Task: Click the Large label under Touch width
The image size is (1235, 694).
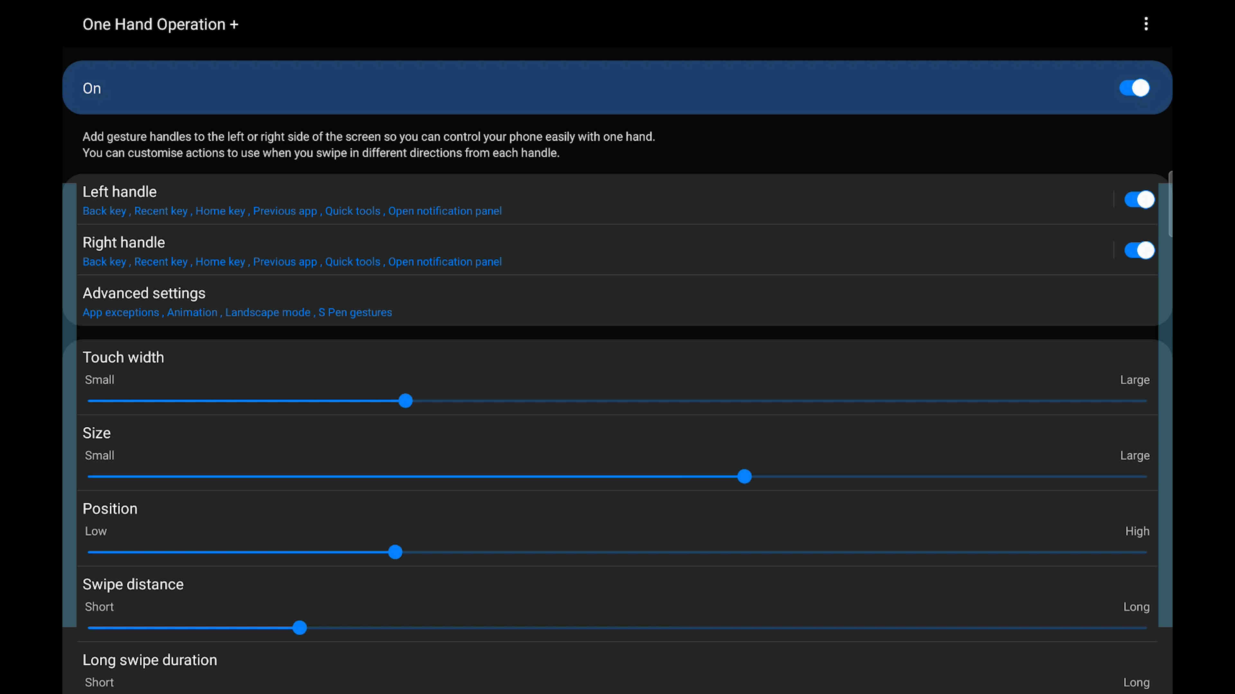Action: pyautogui.click(x=1134, y=380)
